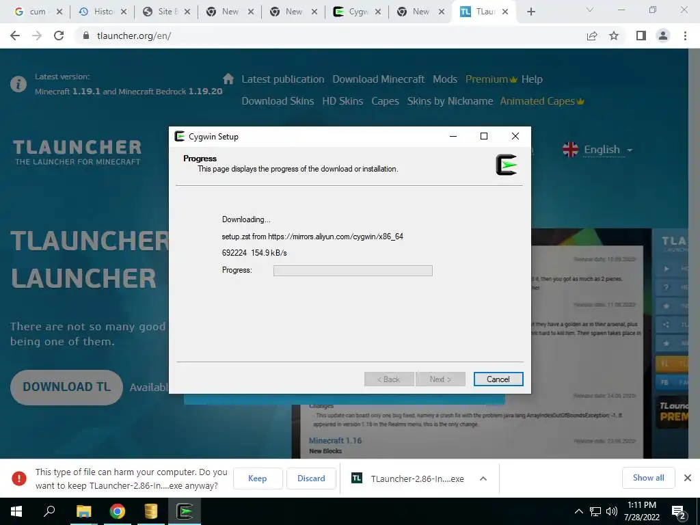The width and height of the screenshot is (700, 525).
Task: Click the Cygwin Setup taskbar icon
Action: [185, 511]
